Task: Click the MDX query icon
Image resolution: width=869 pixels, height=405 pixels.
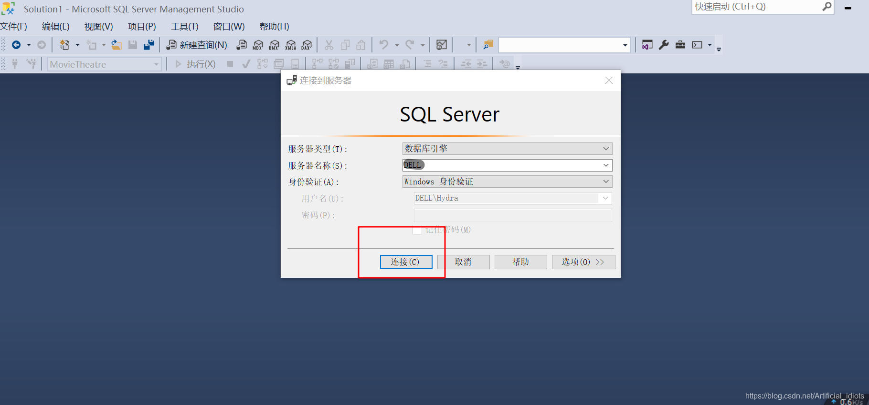Action: coord(258,45)
